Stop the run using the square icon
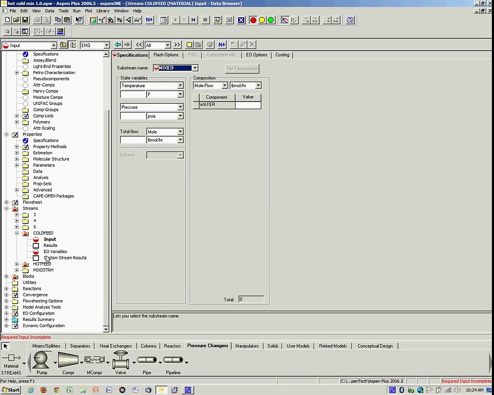The image size is (494, 395). [205, 20]
